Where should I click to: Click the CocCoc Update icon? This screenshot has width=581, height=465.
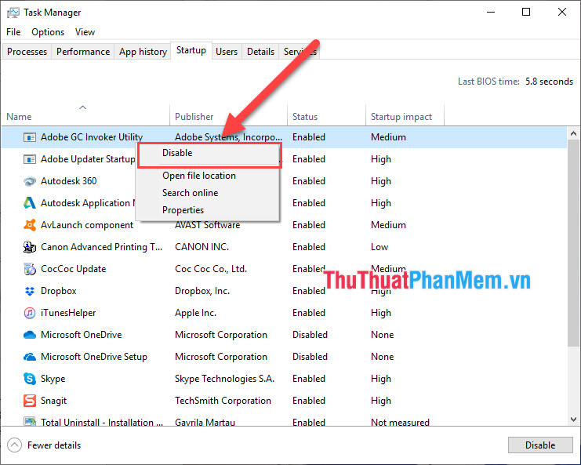(x=30, y=269)
